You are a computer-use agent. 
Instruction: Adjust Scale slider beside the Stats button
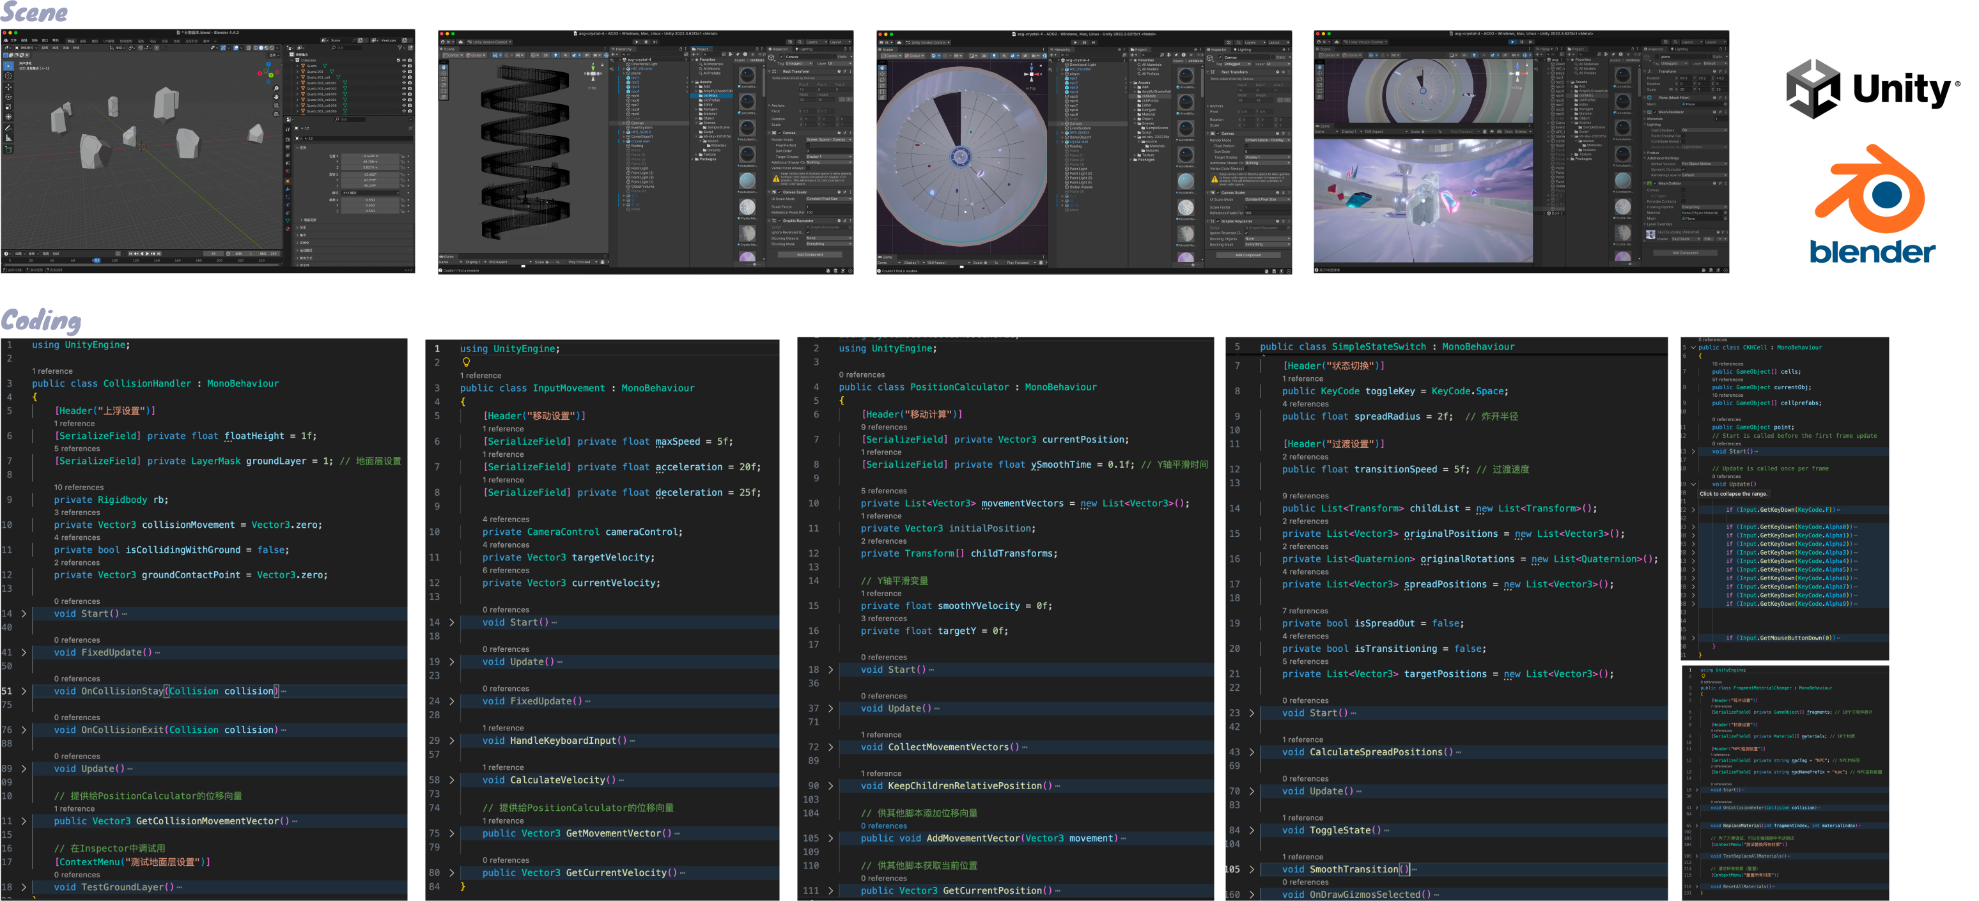[x=1429, y=132]
